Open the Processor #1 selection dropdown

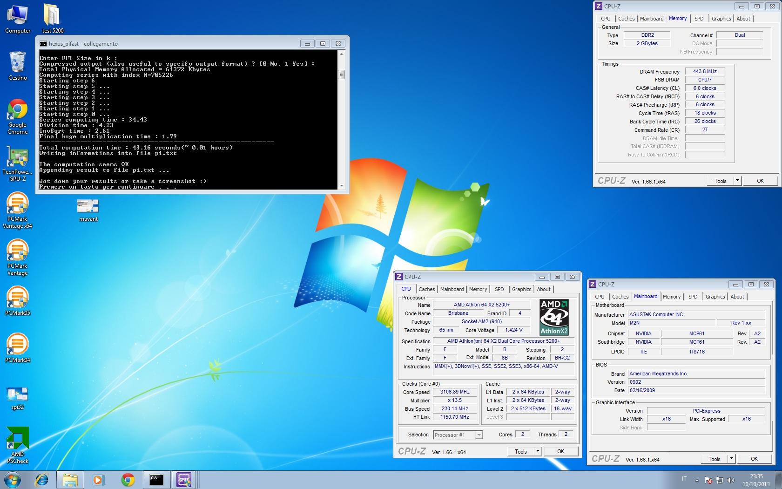tap(458, 435)
